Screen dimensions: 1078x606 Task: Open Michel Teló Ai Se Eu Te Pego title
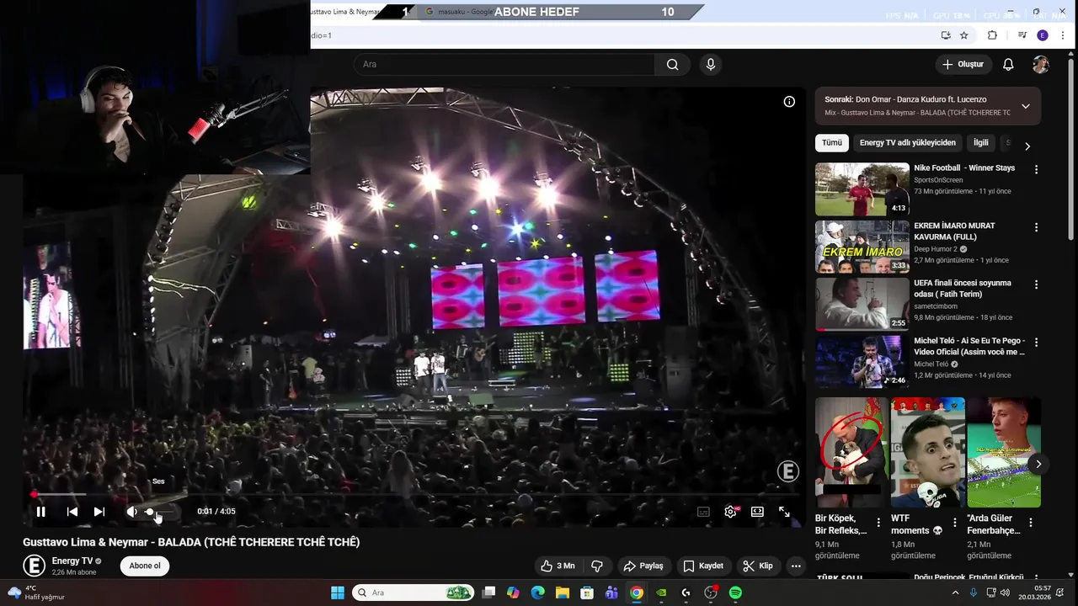click(x=969, y=346)
